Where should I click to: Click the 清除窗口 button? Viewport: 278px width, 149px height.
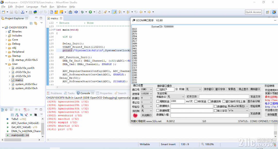click(x=255, y=89)
